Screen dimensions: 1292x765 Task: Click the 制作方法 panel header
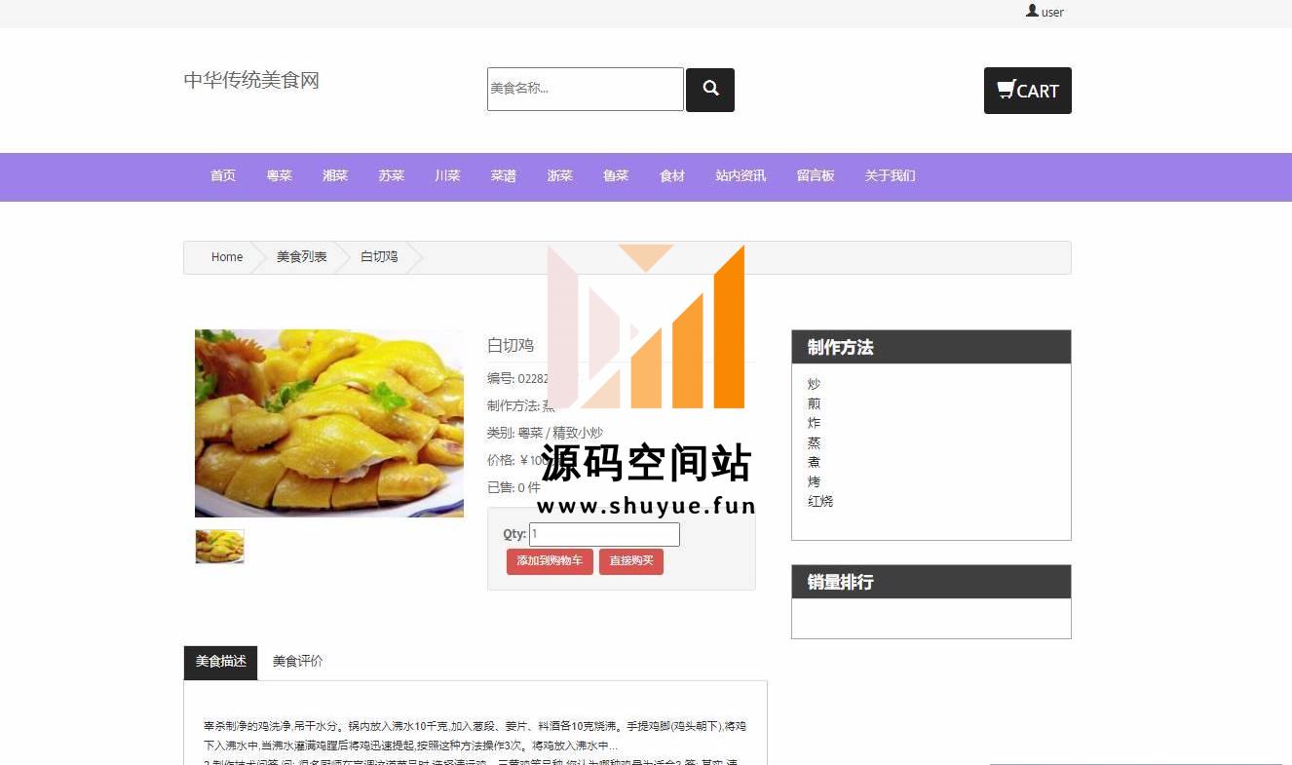tap(931, 347)
